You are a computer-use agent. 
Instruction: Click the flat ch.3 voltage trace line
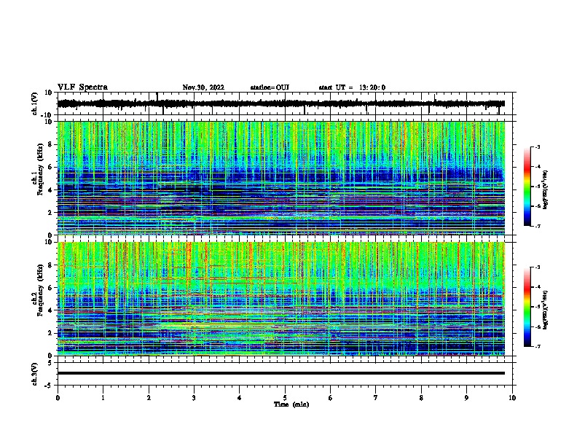[x=281, y=373]
